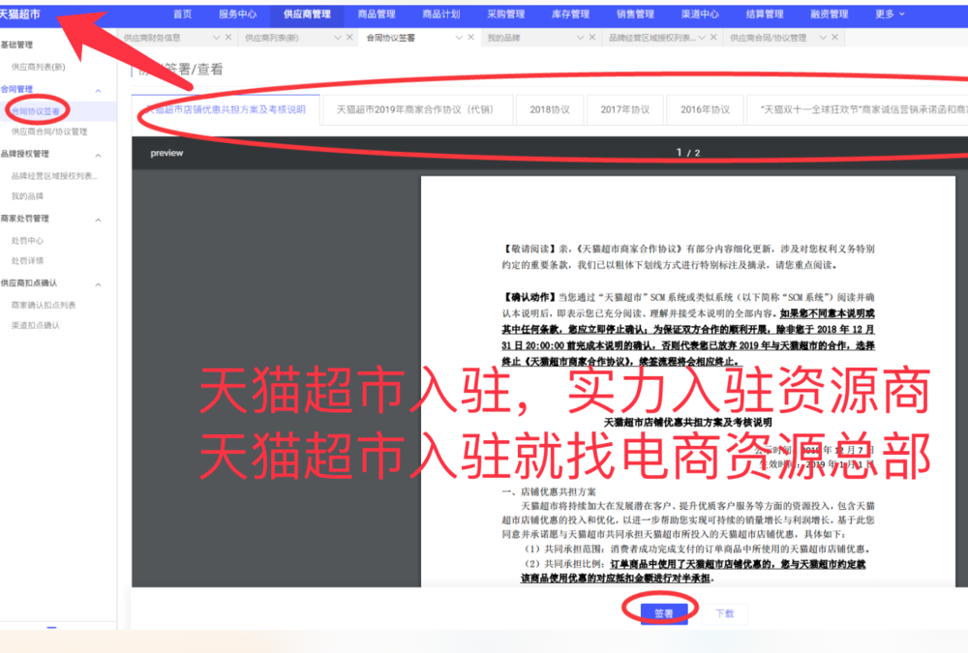This screenshot has height=653, width=968.
Task: Select the 天猫超市店铺优惠共担方案及考核说明 agreement tab
Action: pyautogui.click(x=226, y=109)
